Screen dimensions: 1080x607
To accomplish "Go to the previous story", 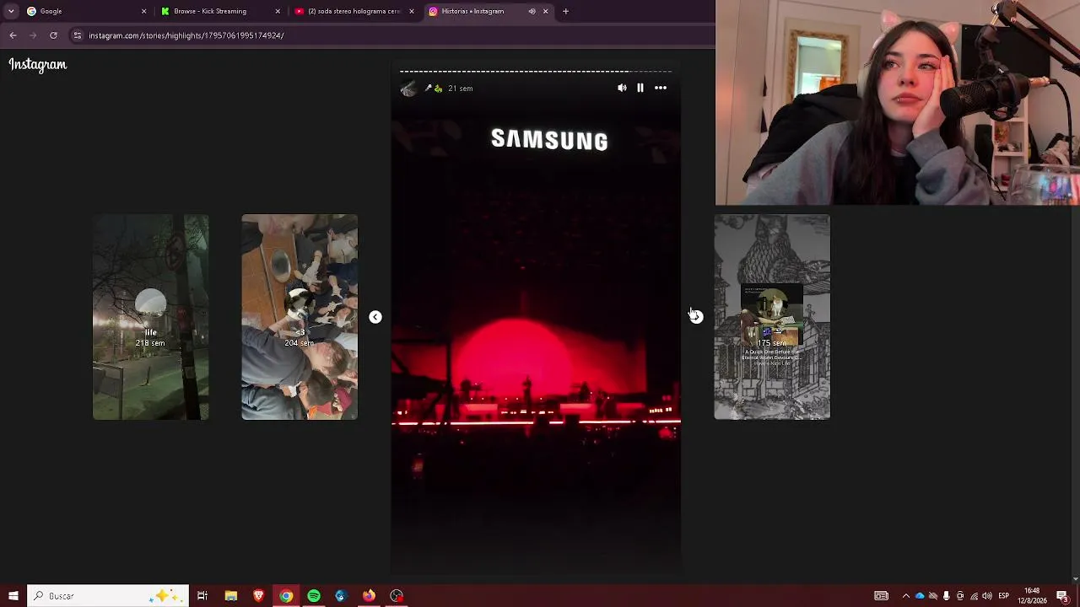I will [x=375, y=317].
